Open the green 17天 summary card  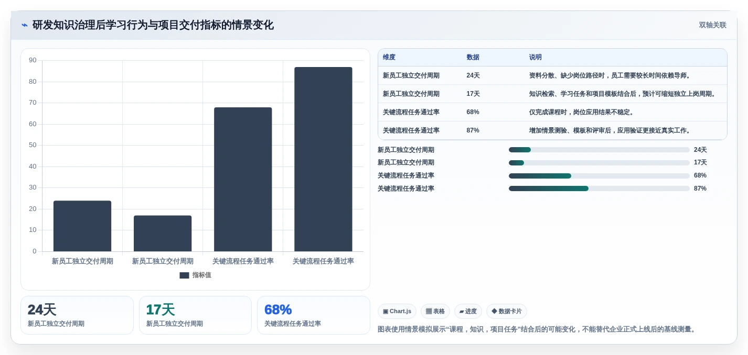(x=195, y=315)
